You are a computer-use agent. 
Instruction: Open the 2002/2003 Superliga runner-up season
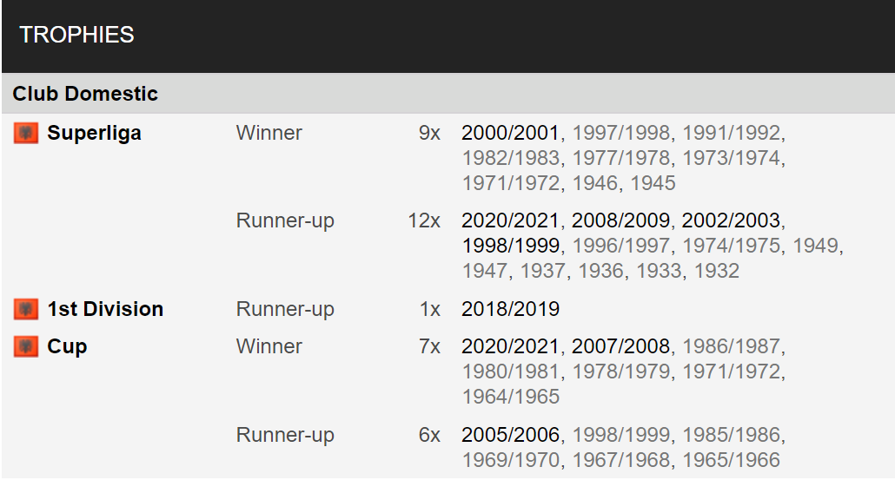[x=731, y=220]
